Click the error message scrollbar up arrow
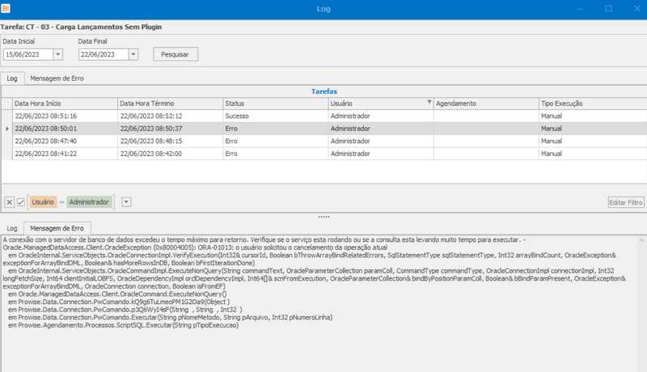Image resolution: width=647 pixels, height=372 pixels. (x=641, y=240)
